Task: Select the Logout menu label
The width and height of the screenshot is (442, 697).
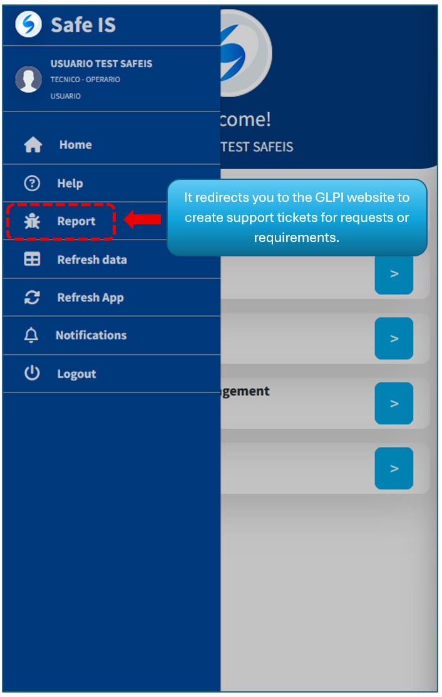Action: point(76,374)
